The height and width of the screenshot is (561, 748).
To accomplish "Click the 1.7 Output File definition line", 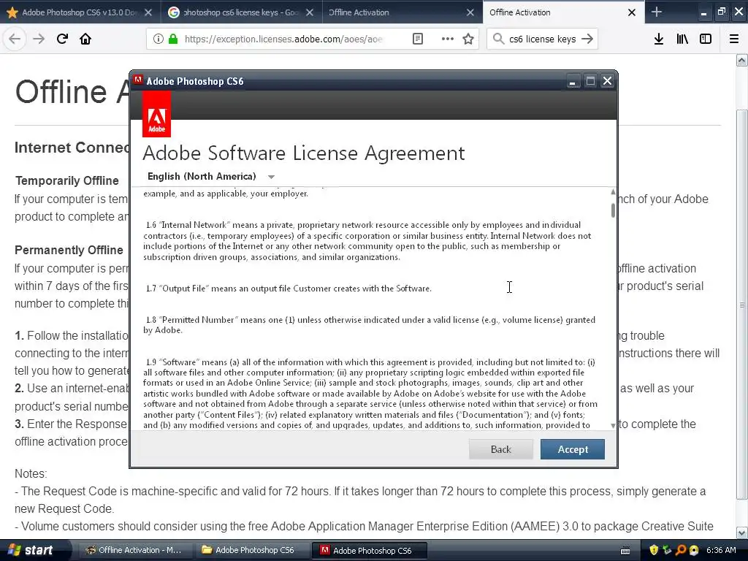I will pos(289,289).
